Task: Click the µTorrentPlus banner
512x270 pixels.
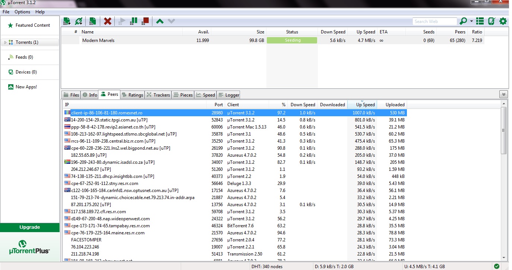Action: pyautogui.click(x=30, y=247)
